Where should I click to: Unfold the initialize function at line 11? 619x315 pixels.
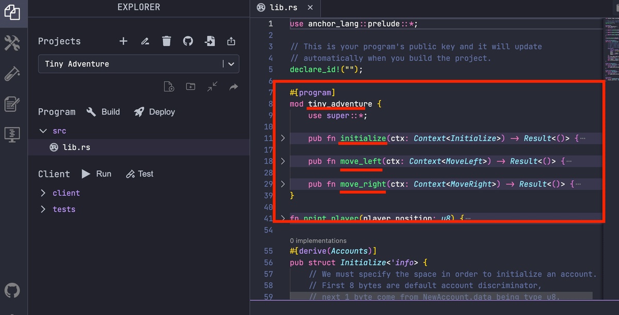pyautogui.click(x=282, y=138)
